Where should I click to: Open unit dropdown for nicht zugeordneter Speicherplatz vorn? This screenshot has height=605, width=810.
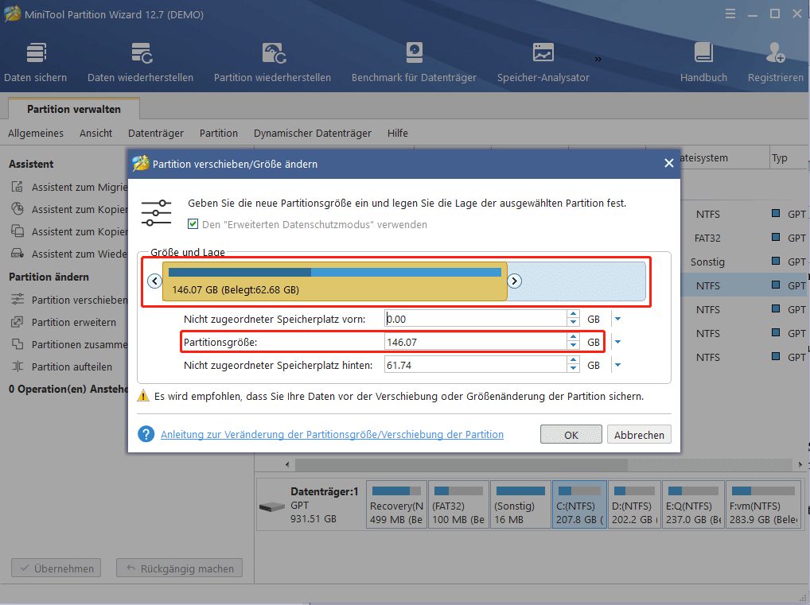pos(617,318)
